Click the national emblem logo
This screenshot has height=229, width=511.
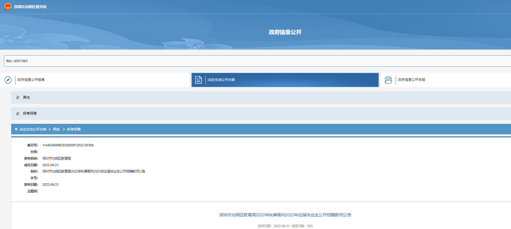pos(8,7)
